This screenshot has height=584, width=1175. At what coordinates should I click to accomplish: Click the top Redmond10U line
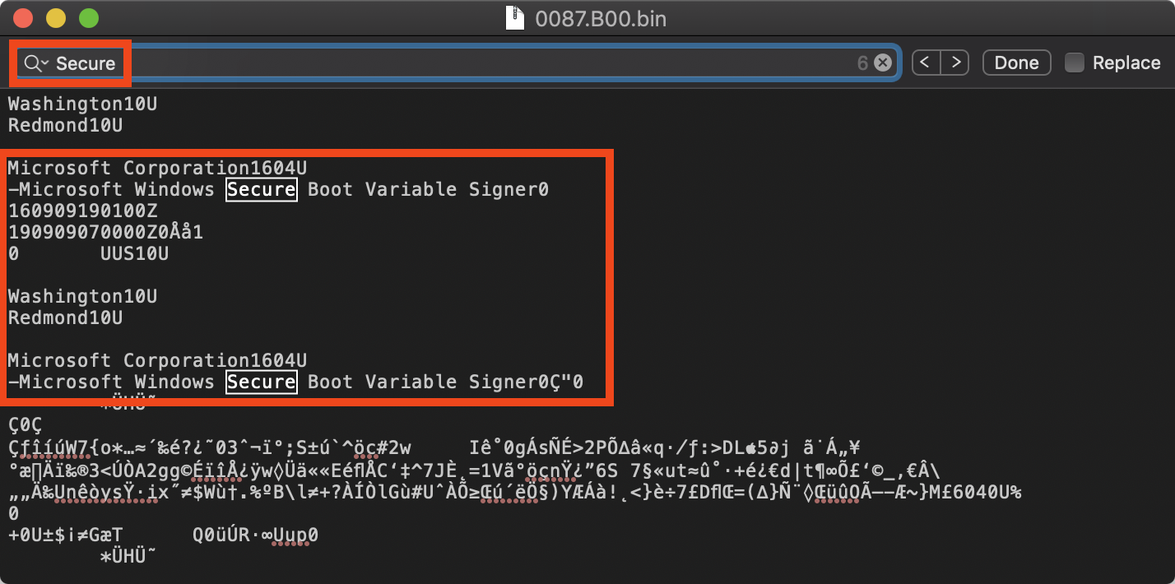(65, 125)
